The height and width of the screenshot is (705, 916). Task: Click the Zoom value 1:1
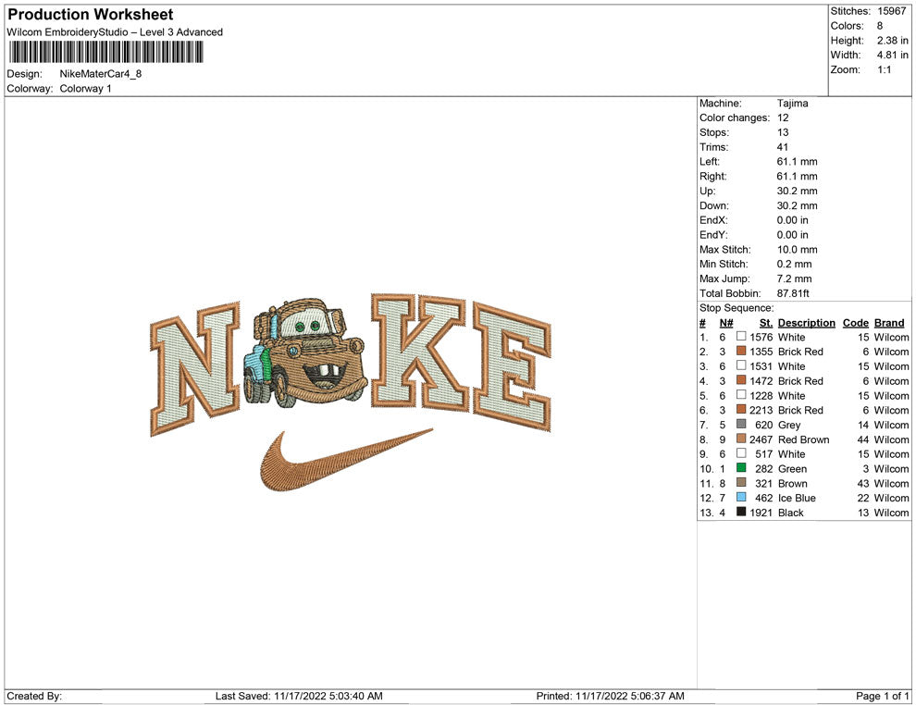pyautogui.click(x=885, y=69)
